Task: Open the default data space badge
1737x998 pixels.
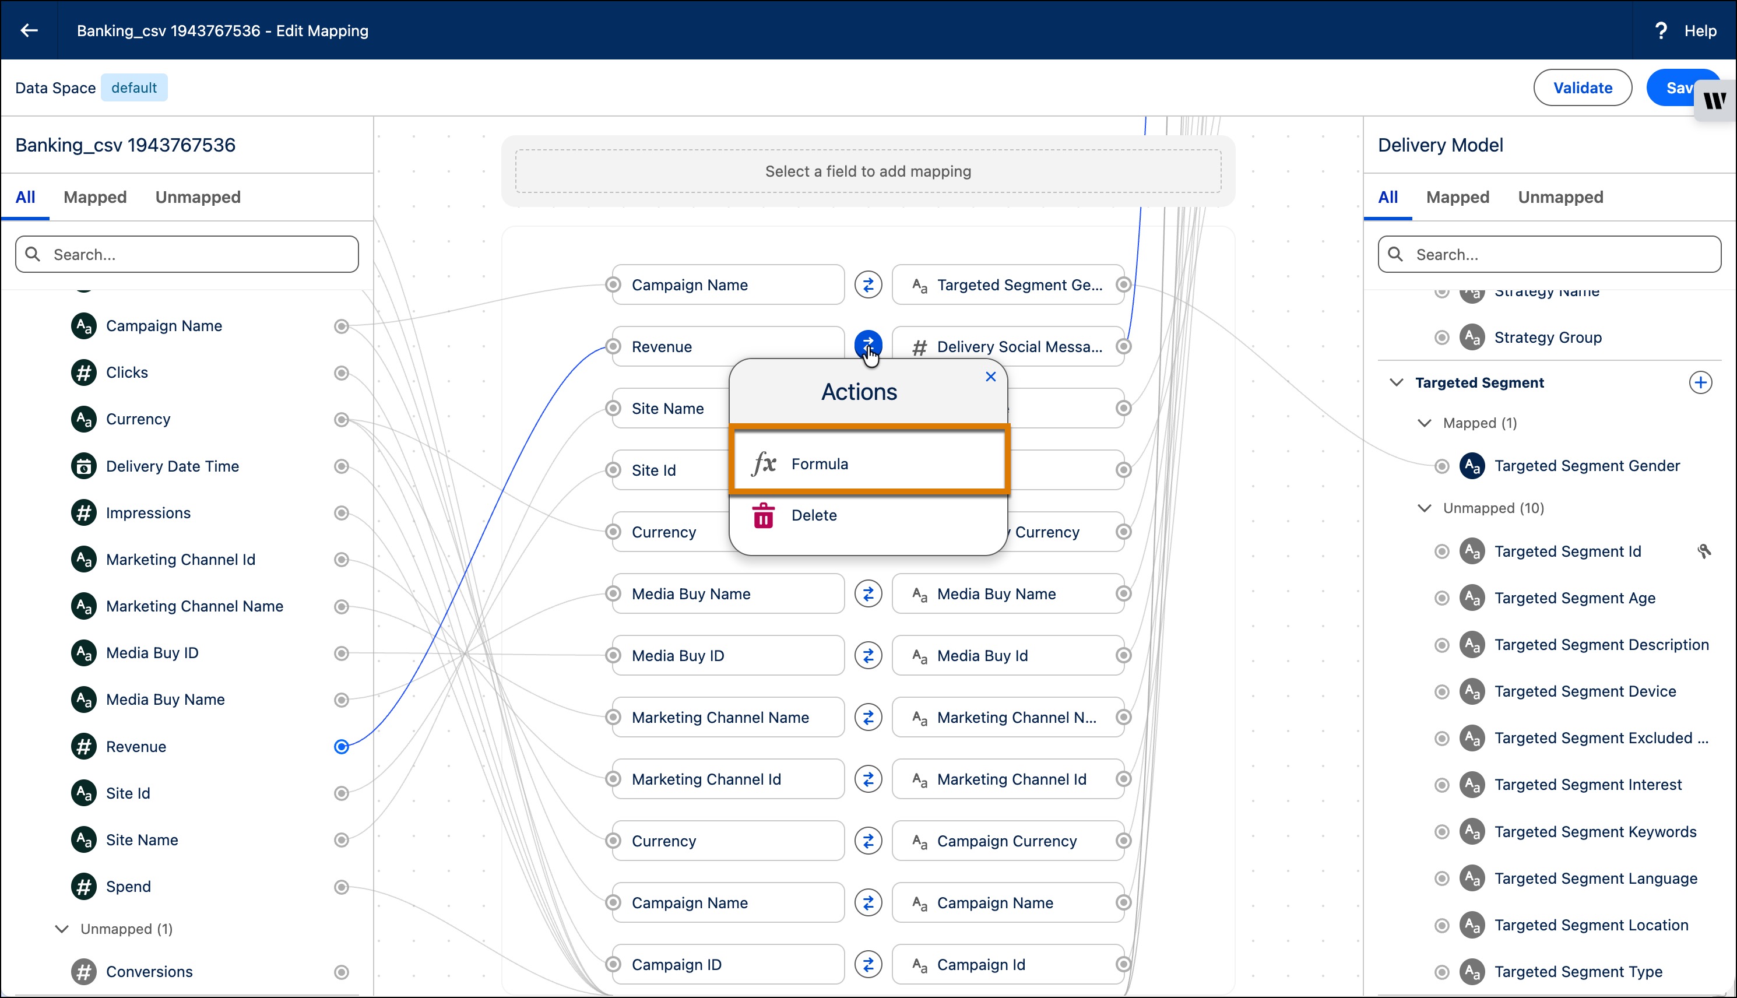Action: coord(134,88)
